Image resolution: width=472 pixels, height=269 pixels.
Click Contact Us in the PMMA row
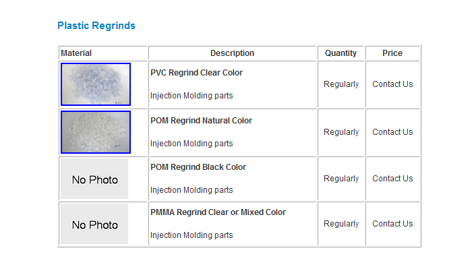coord(392,224)
